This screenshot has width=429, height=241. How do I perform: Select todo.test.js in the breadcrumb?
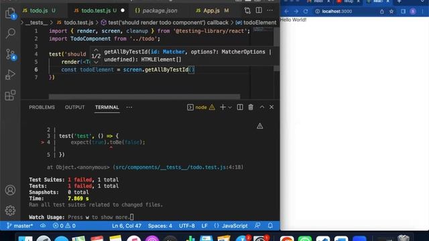tap(75, 23)
